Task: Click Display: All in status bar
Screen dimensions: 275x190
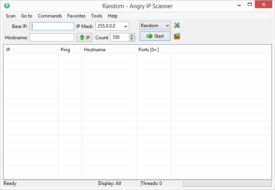Action: click(110, 183)
